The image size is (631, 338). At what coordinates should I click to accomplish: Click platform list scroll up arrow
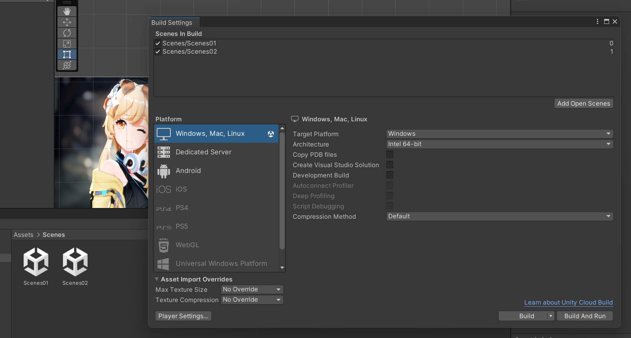click(282, 128)
